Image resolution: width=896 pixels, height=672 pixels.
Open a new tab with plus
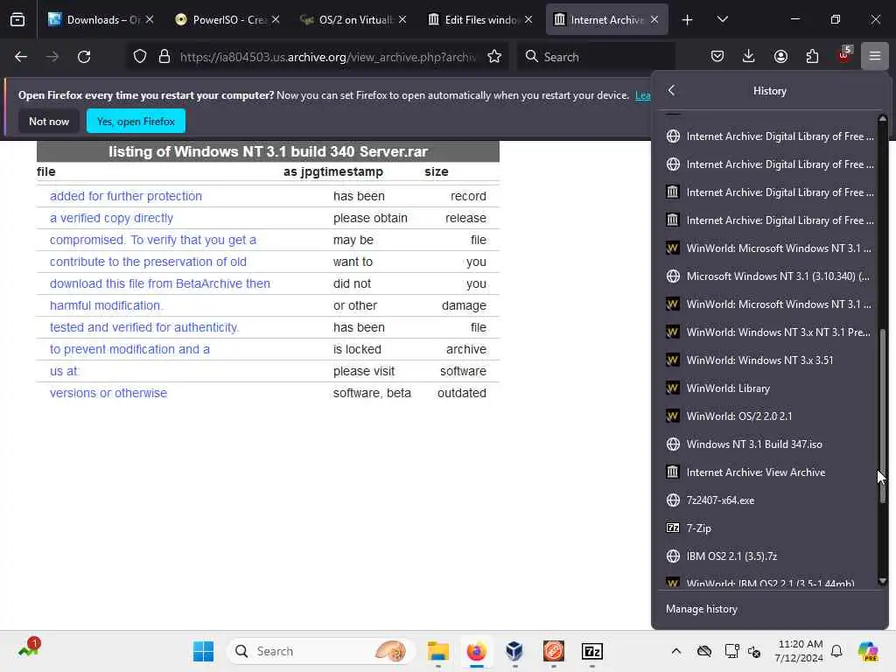point(687,20)
